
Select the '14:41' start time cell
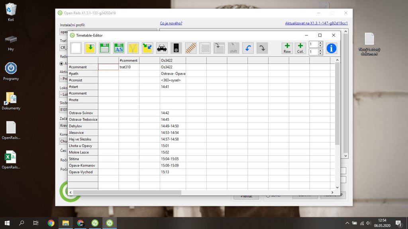[x=173, y=87]
